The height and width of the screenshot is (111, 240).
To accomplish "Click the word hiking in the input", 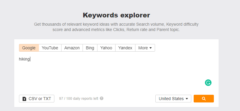I will pyautogui.click(x=24, y=59).
